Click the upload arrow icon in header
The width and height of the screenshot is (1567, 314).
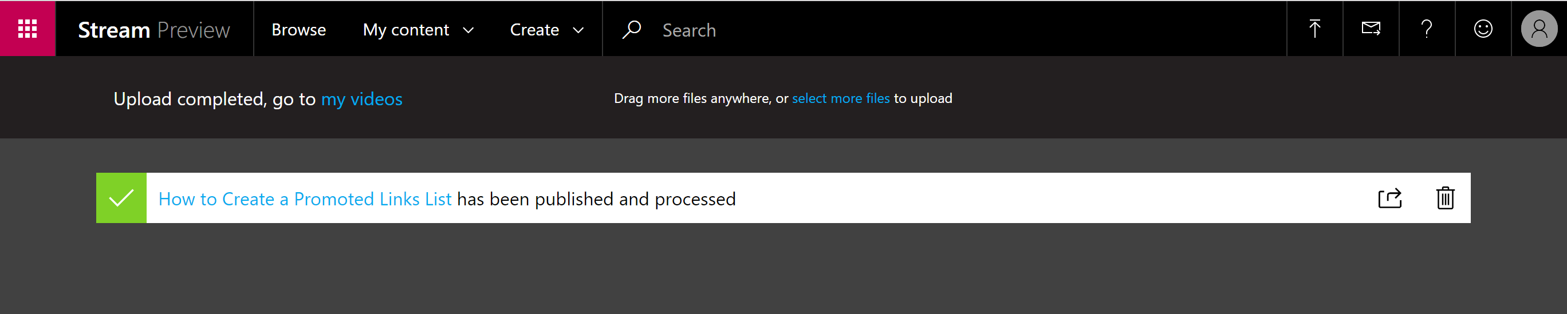coord(1314,29)
